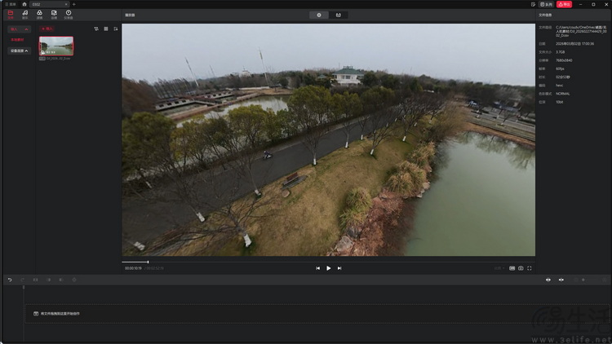Switch to single-view preview mode button

click(319, 15)
